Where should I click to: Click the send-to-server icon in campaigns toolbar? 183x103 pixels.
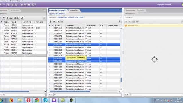[18, 18]
